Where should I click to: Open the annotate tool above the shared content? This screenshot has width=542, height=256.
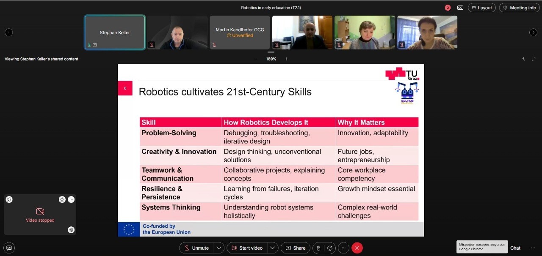pos(523,59)
